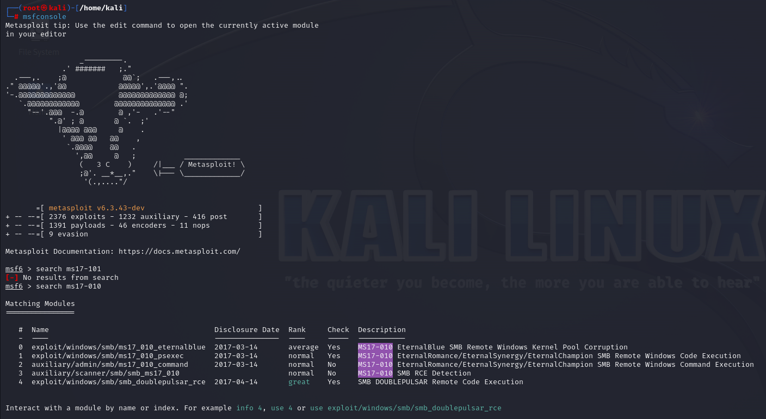Click the 'Rank' column header

(x=297, y=330)
